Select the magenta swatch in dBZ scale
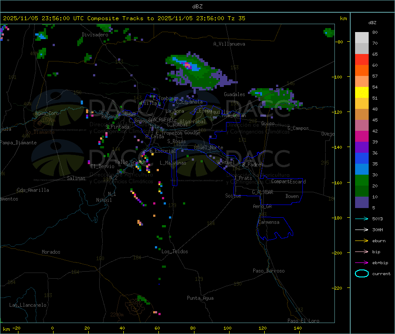 tap(362, 136)
